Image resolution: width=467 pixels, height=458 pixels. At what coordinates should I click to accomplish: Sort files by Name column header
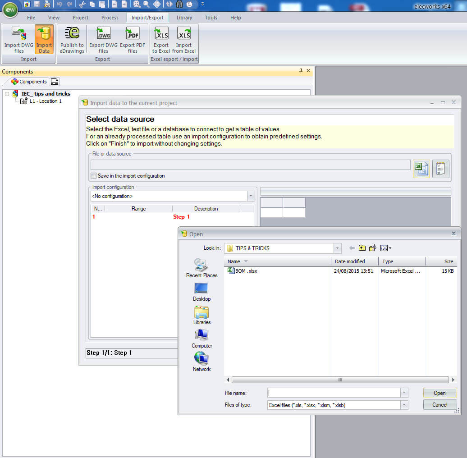pos(277,261)
